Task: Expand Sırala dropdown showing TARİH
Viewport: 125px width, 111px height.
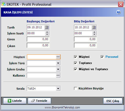Action: [58, 88]
